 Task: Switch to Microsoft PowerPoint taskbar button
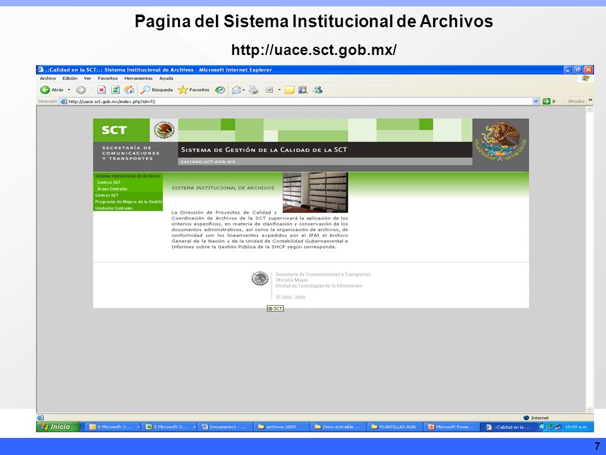click(451, 427)
